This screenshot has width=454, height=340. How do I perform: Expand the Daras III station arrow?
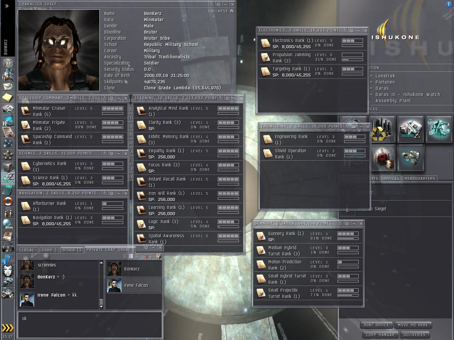tap(372, 95)
